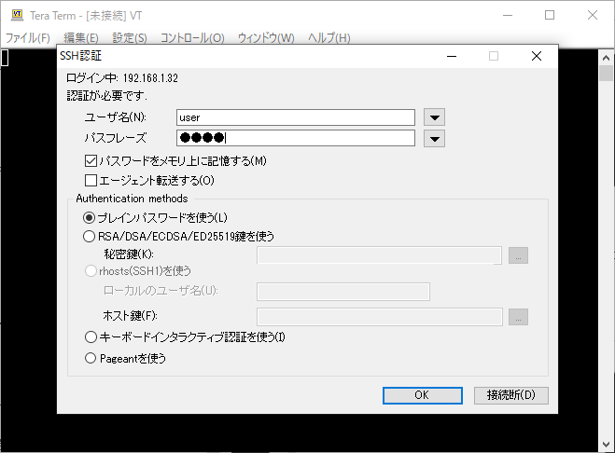Open the 設定(S) menu

[x=130, y=38]
